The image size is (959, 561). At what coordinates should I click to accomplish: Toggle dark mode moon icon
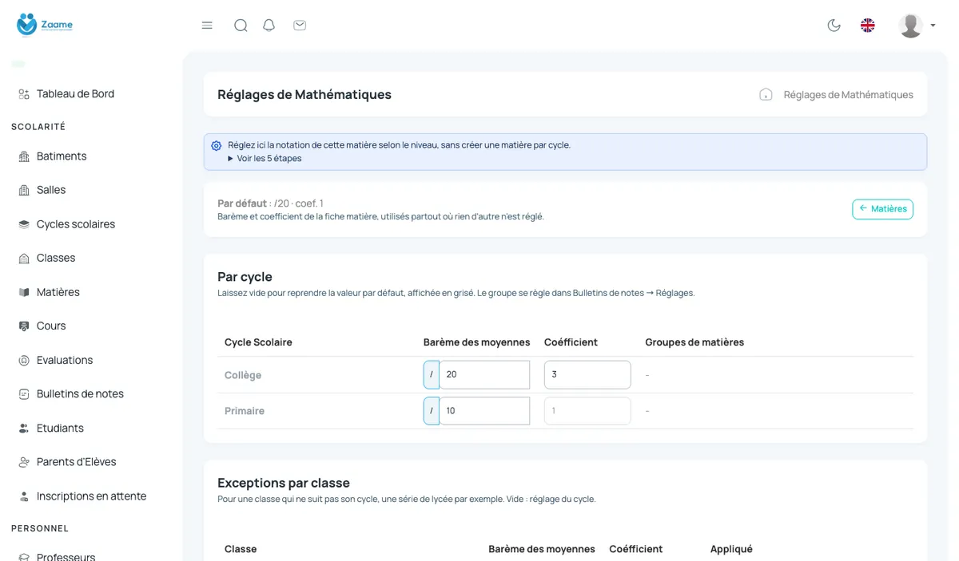tap(834, 26)
